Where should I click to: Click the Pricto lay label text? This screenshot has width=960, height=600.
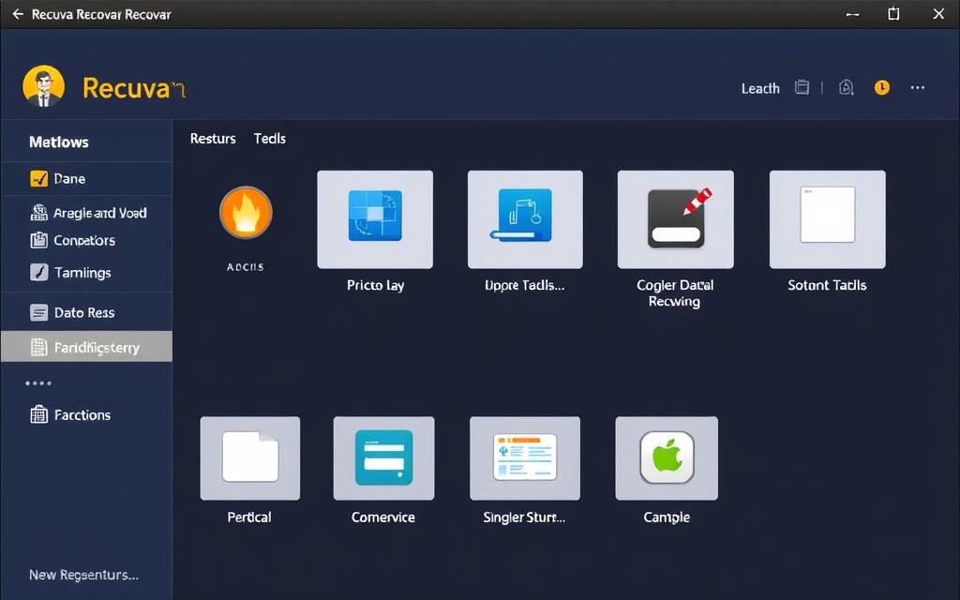click(x=375, y=285)
